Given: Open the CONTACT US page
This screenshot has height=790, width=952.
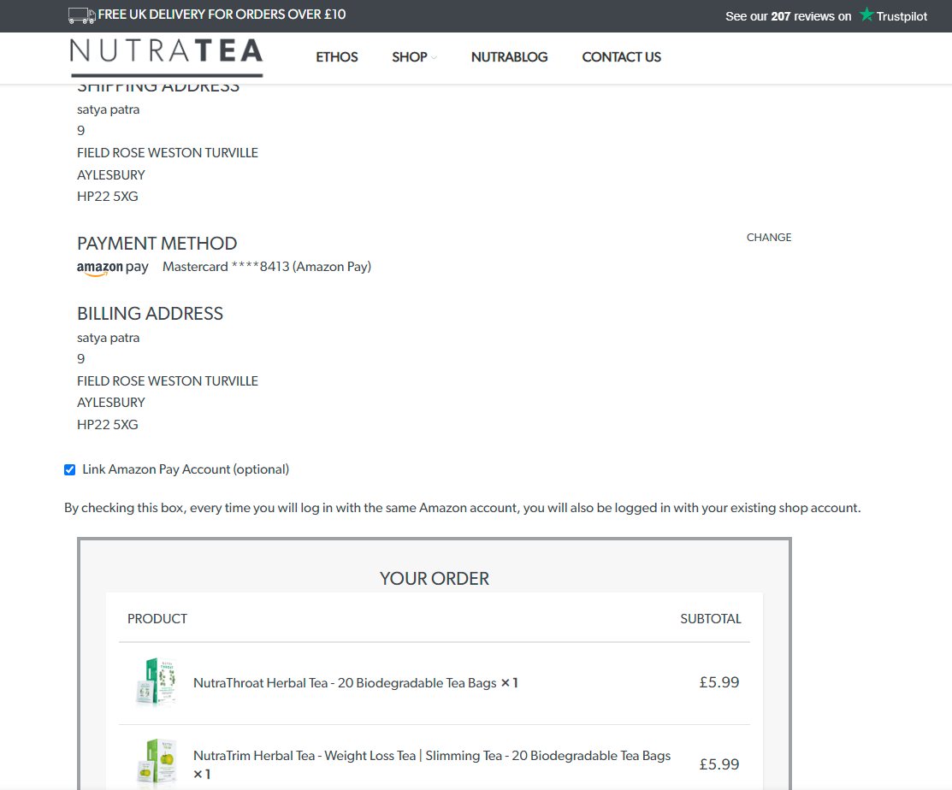Looking at the screenshot, I should tap(621, 57).
